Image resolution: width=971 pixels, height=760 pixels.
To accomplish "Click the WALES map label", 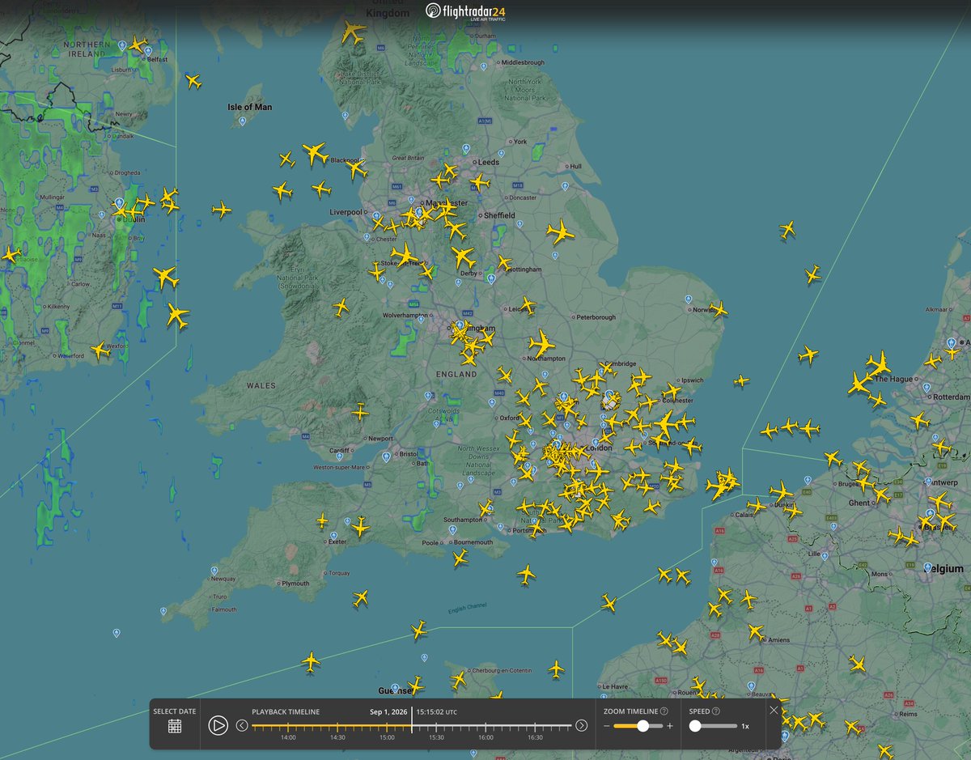I will tap(261, 385).
